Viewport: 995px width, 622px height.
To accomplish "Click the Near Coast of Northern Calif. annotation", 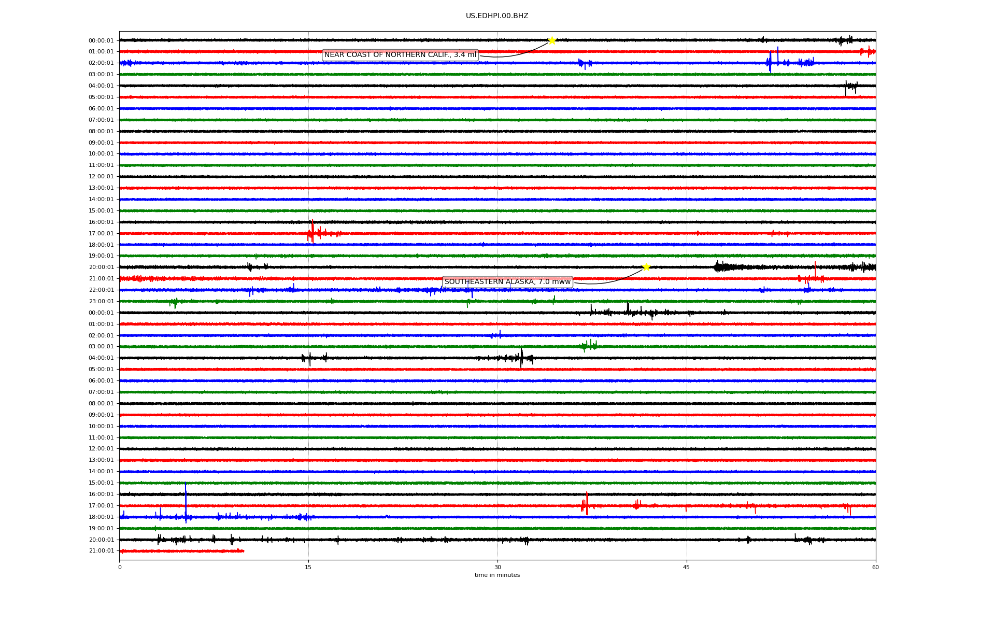I will [x=400, y=55].
